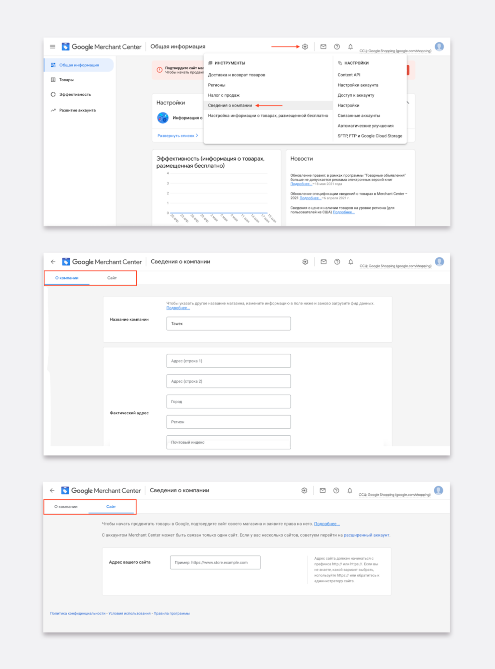The width and height of the screenshot is (495, 669).
Task: Switch to О компании tab above the site address form
Action: (x=66, y=507)
